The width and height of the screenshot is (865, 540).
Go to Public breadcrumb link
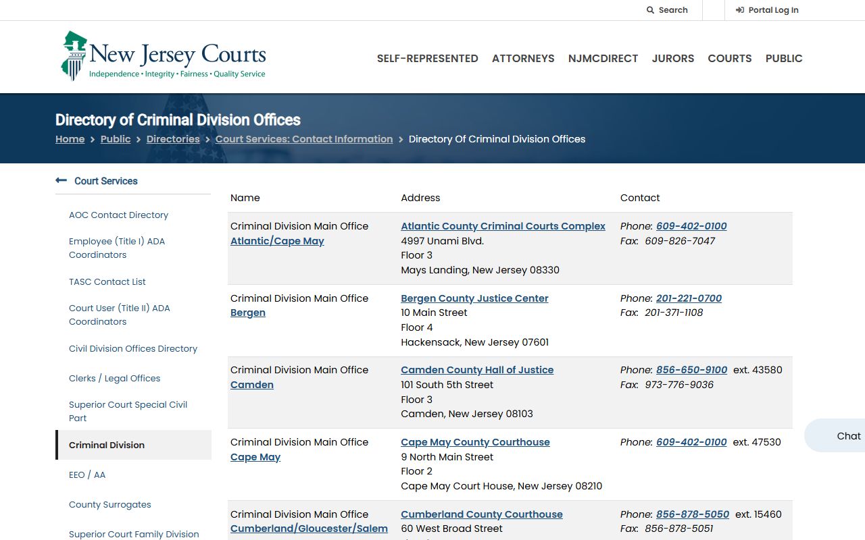116,139
